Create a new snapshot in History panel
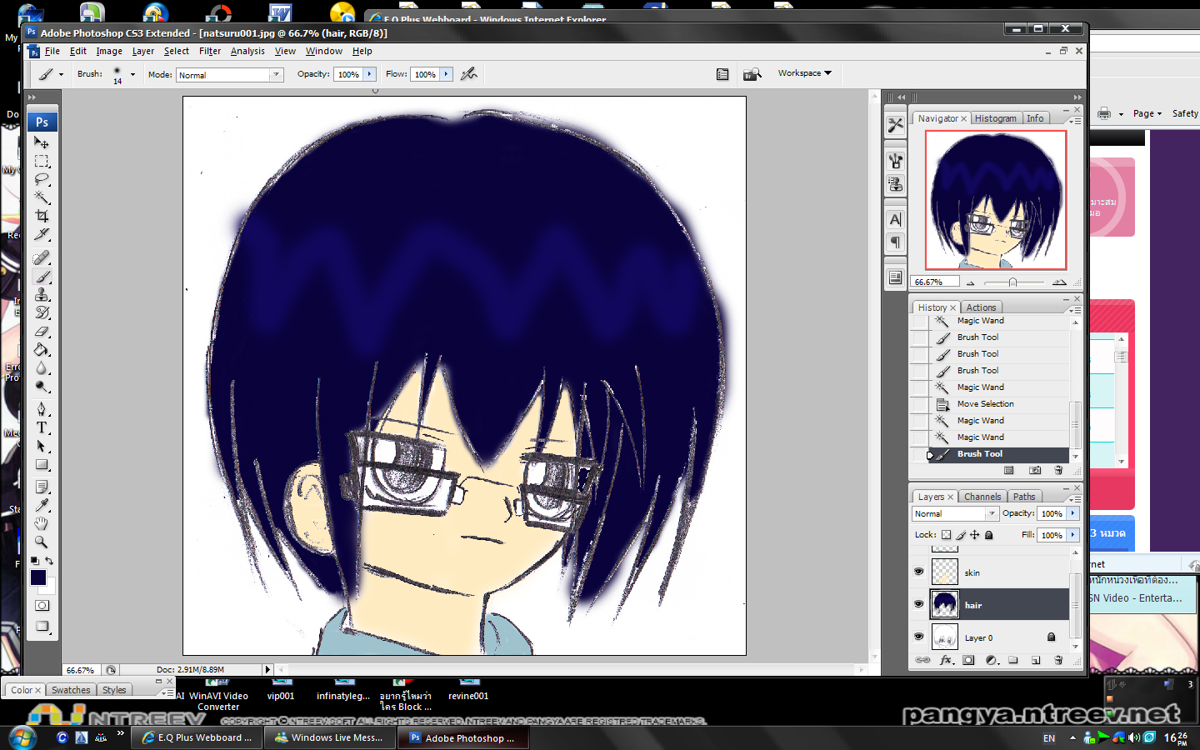The image size is (1200, 750). tap(1035, 470)
